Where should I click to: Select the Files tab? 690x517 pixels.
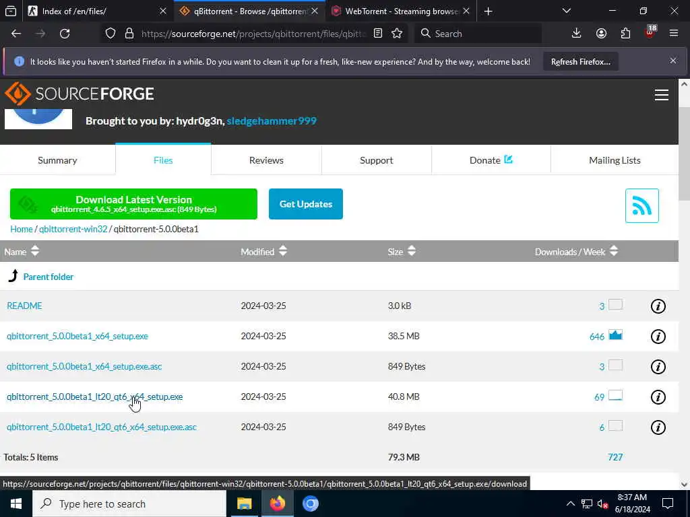(x=163, y=160)
